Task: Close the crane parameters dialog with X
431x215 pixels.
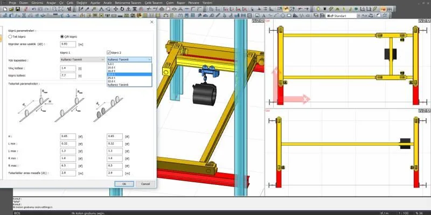Action: coord(152,22)
